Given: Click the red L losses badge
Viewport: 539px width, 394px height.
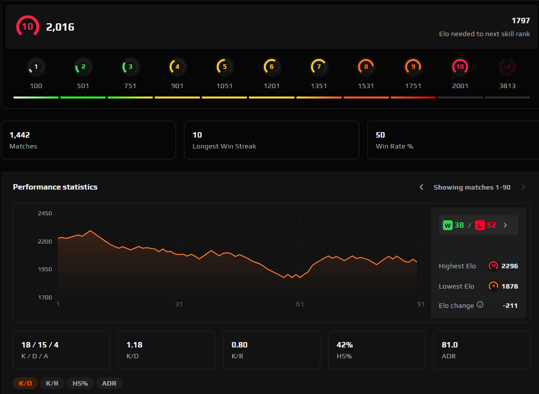Looking at the screenshot, I should [x=480, y=226].
